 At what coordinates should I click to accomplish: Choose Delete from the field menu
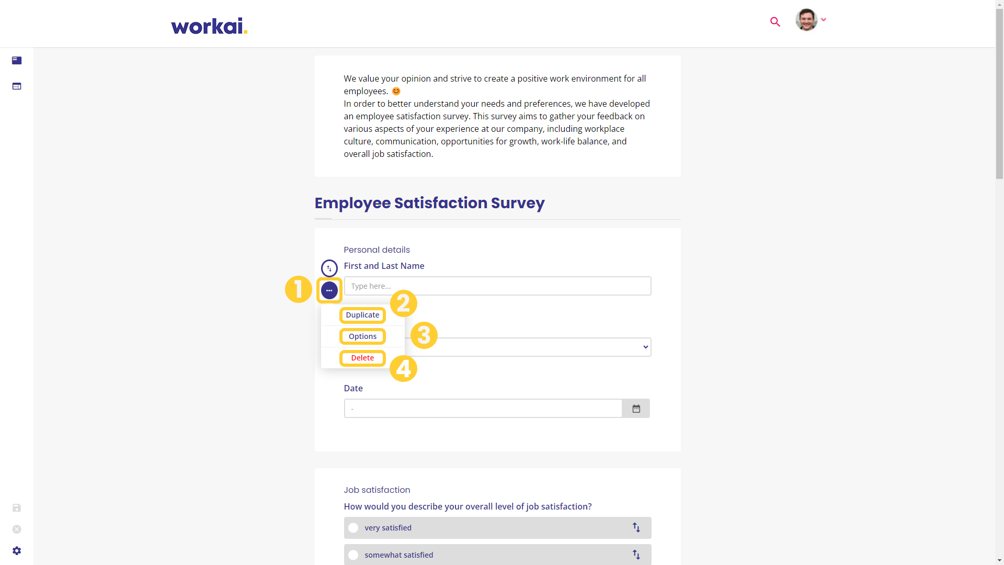click(x=362, y=358)
